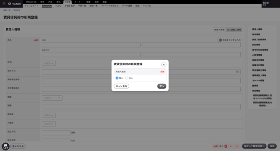Open the 申込 top tab
The height and width of the screenshot is (151, 280).
click(59, 2)
